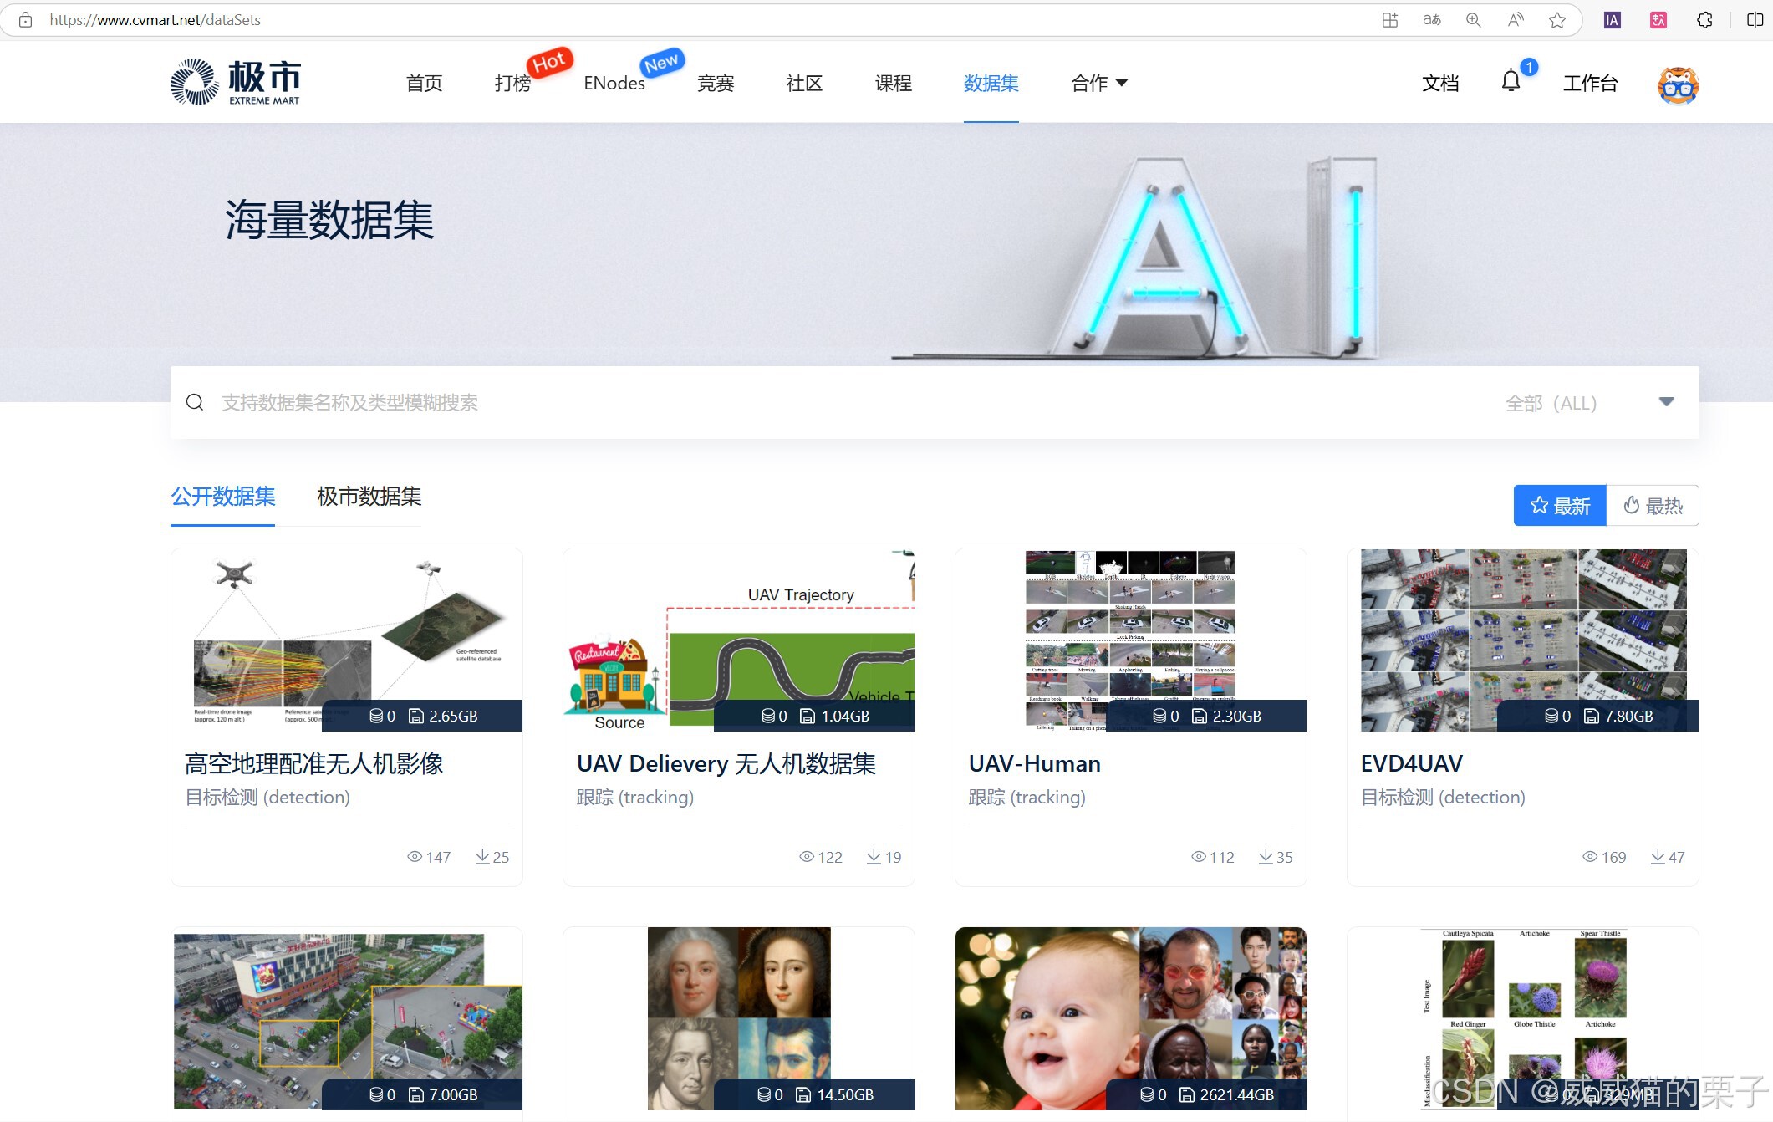The width and height of the screenshot is (1773, 1122).
Task: Switch to 公开数据集 tab
Action: pos(223,497)
